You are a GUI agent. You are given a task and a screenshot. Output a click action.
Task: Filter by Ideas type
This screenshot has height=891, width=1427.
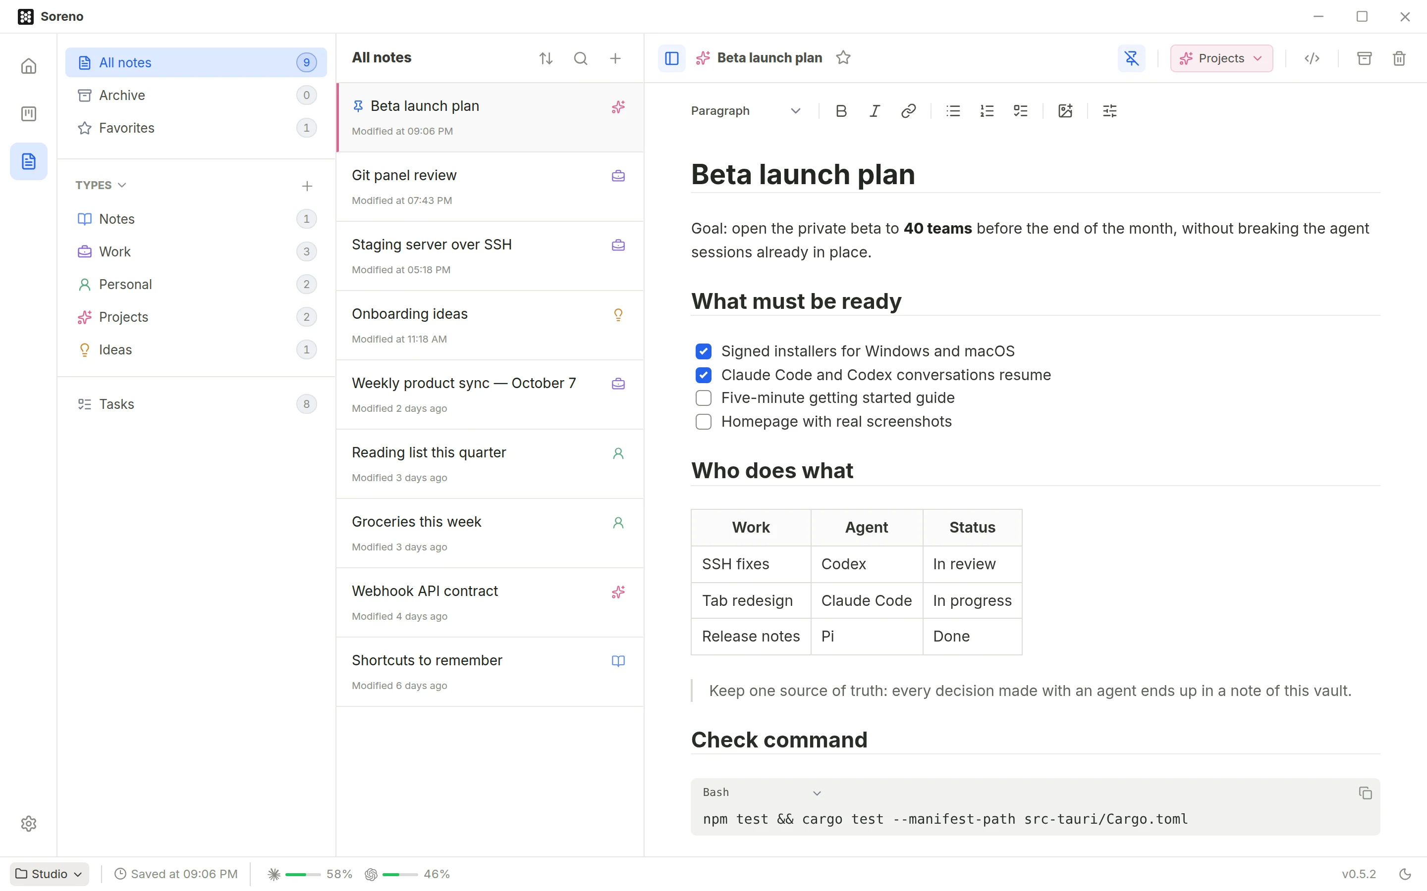196,349
